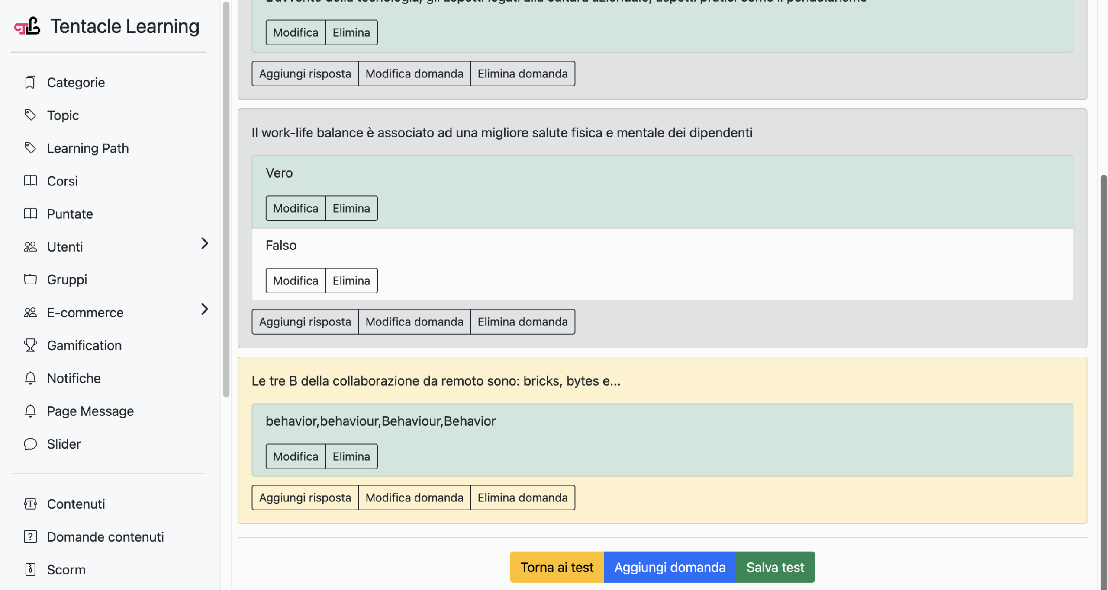Open the Page Message menu item
This screenshot has height=590, width=1108.
point(90,411)
